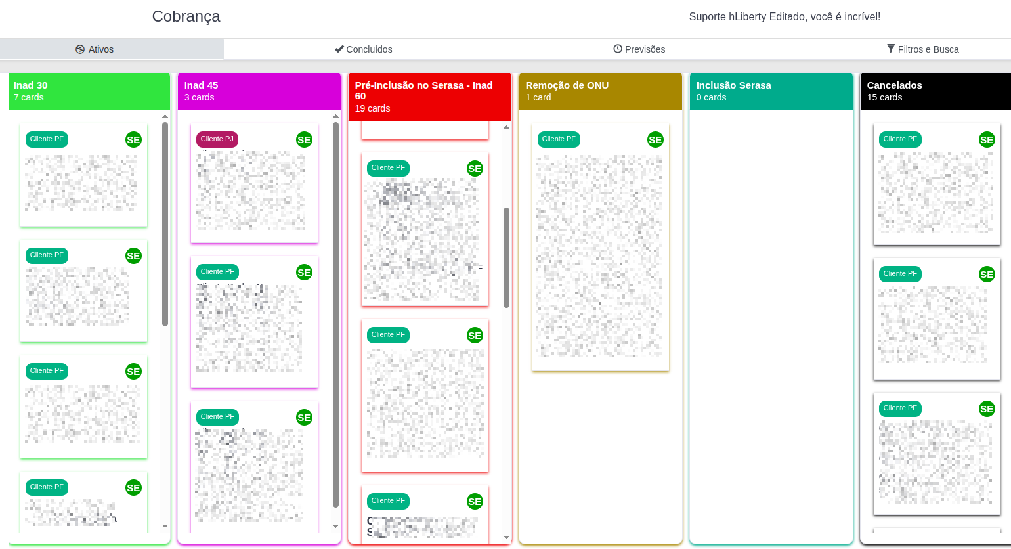Click the Cliente PJ tag in Inad 45

(217, 139)
